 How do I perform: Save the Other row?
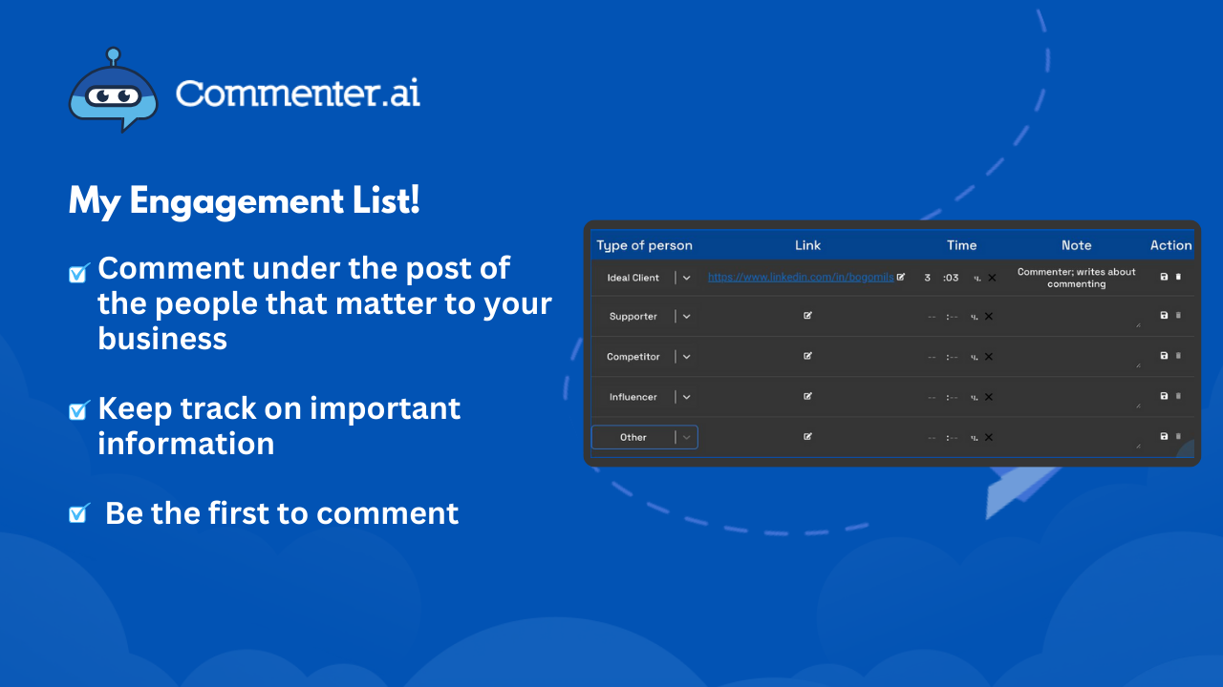tap(1164, 436)
